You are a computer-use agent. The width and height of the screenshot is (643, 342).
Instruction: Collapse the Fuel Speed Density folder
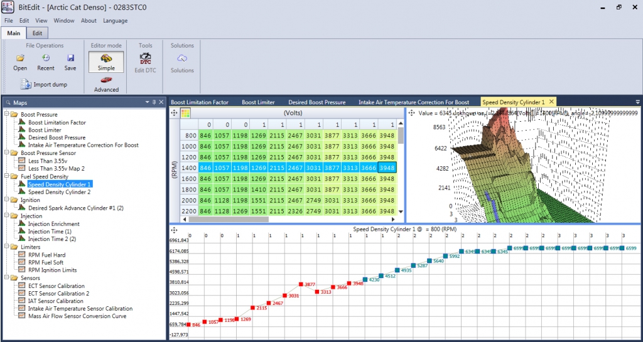(6, 176)
